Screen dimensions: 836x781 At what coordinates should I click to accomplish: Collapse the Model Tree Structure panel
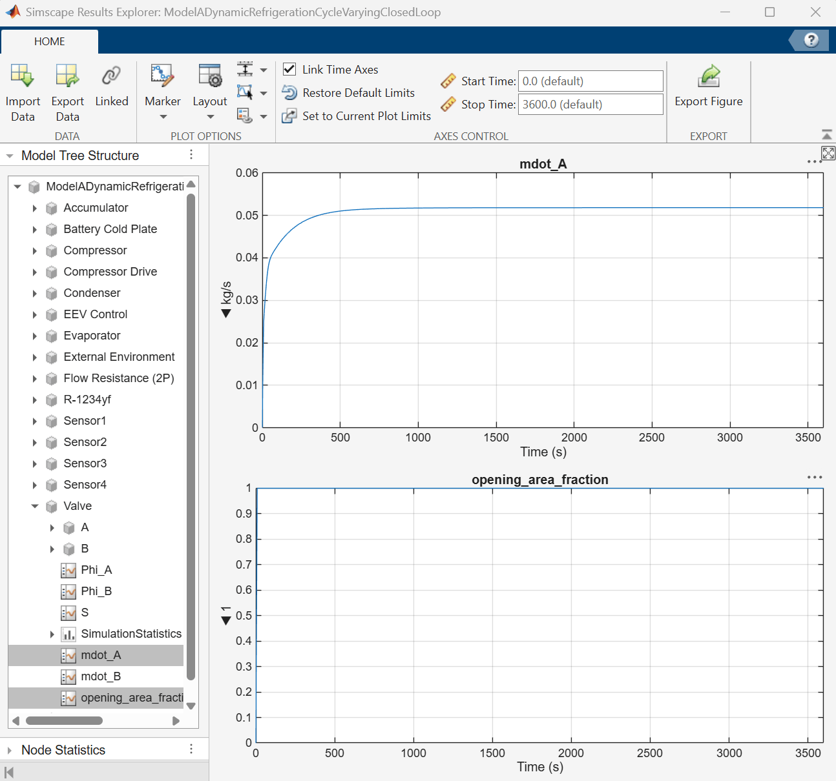10,156
